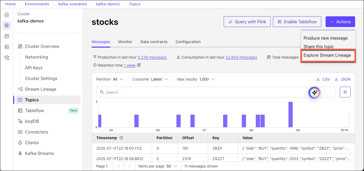Open the Environments icon in left rail
The image size is (364, 171).
(x=7, y=25)
